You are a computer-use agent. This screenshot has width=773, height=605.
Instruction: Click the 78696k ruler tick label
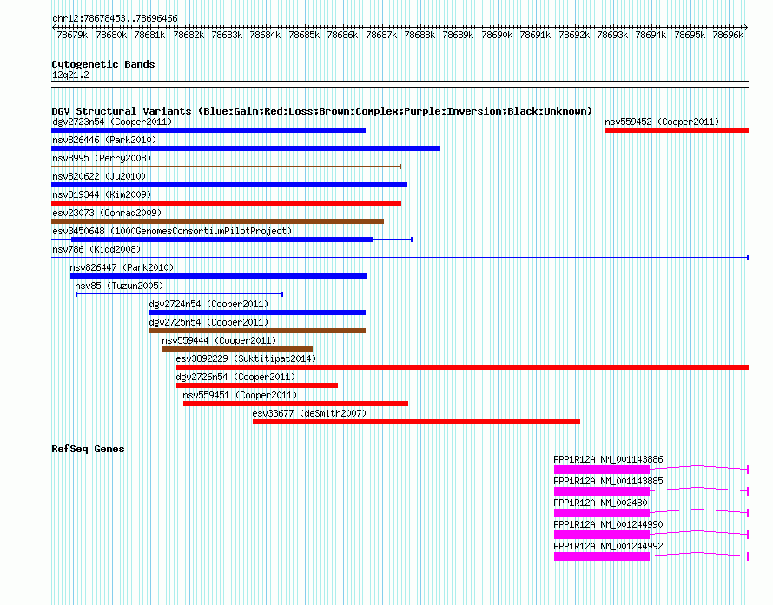pos(728,35)
